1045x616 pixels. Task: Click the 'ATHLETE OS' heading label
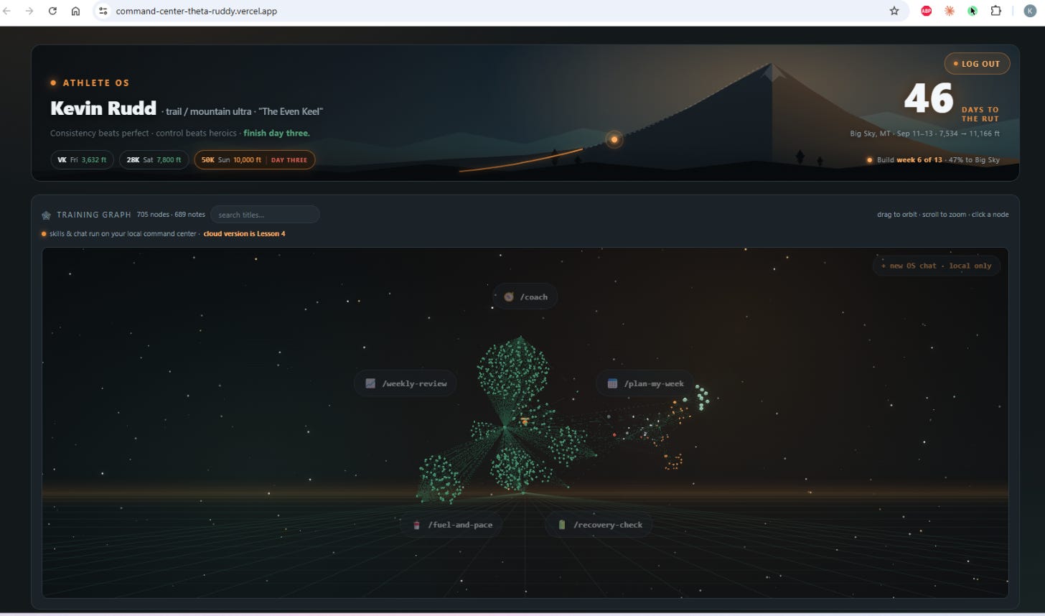click(96, 83)
